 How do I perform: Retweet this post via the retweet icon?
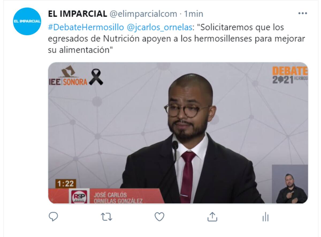pos(106,217)
